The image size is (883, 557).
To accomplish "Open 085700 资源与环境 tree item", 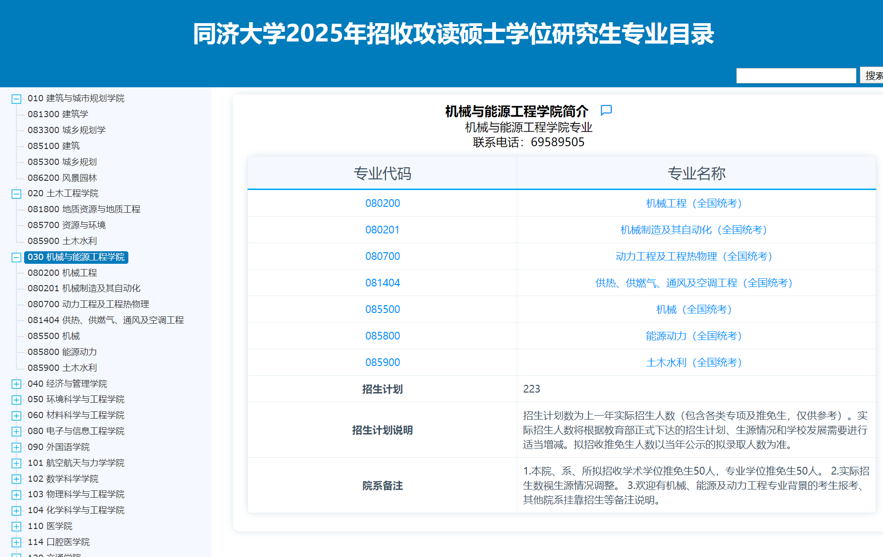I will [67, 225].
